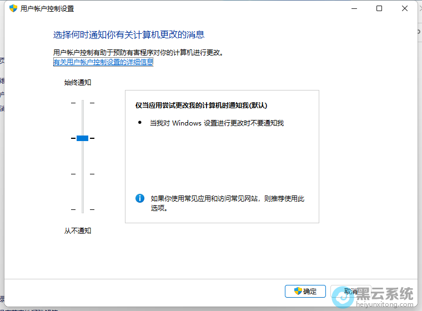Open the 有关用户帐户控制设置的详细信息 link
Viewport: 422px width, 311px height.
[103, 62]
